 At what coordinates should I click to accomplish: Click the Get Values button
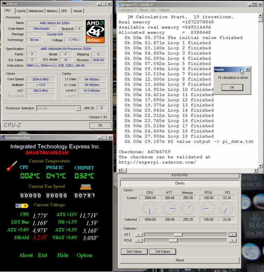pyautogui.click(x=134, y=252)
